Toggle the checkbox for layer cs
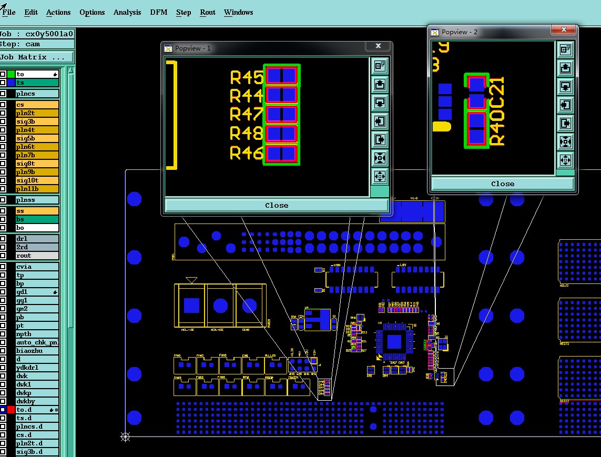The width and height of the screenshot is (601, 457). (x=3, y=104)
